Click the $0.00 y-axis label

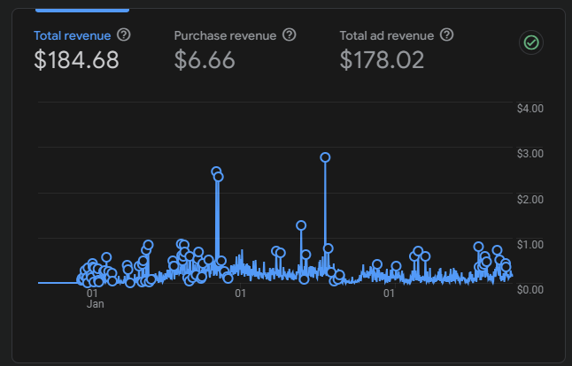point(529,289)
